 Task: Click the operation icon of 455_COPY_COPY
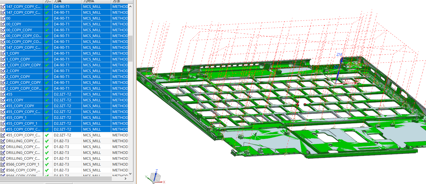coord(3,106)
